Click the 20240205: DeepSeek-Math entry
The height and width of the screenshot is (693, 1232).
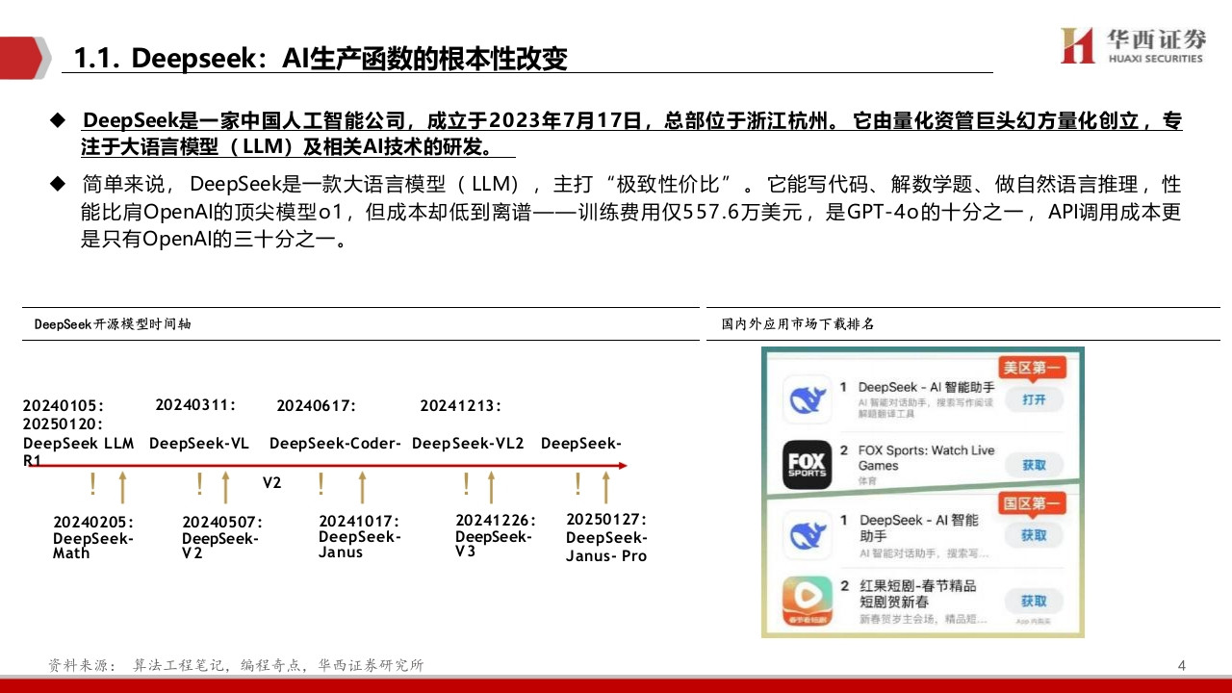click(93, 537)
